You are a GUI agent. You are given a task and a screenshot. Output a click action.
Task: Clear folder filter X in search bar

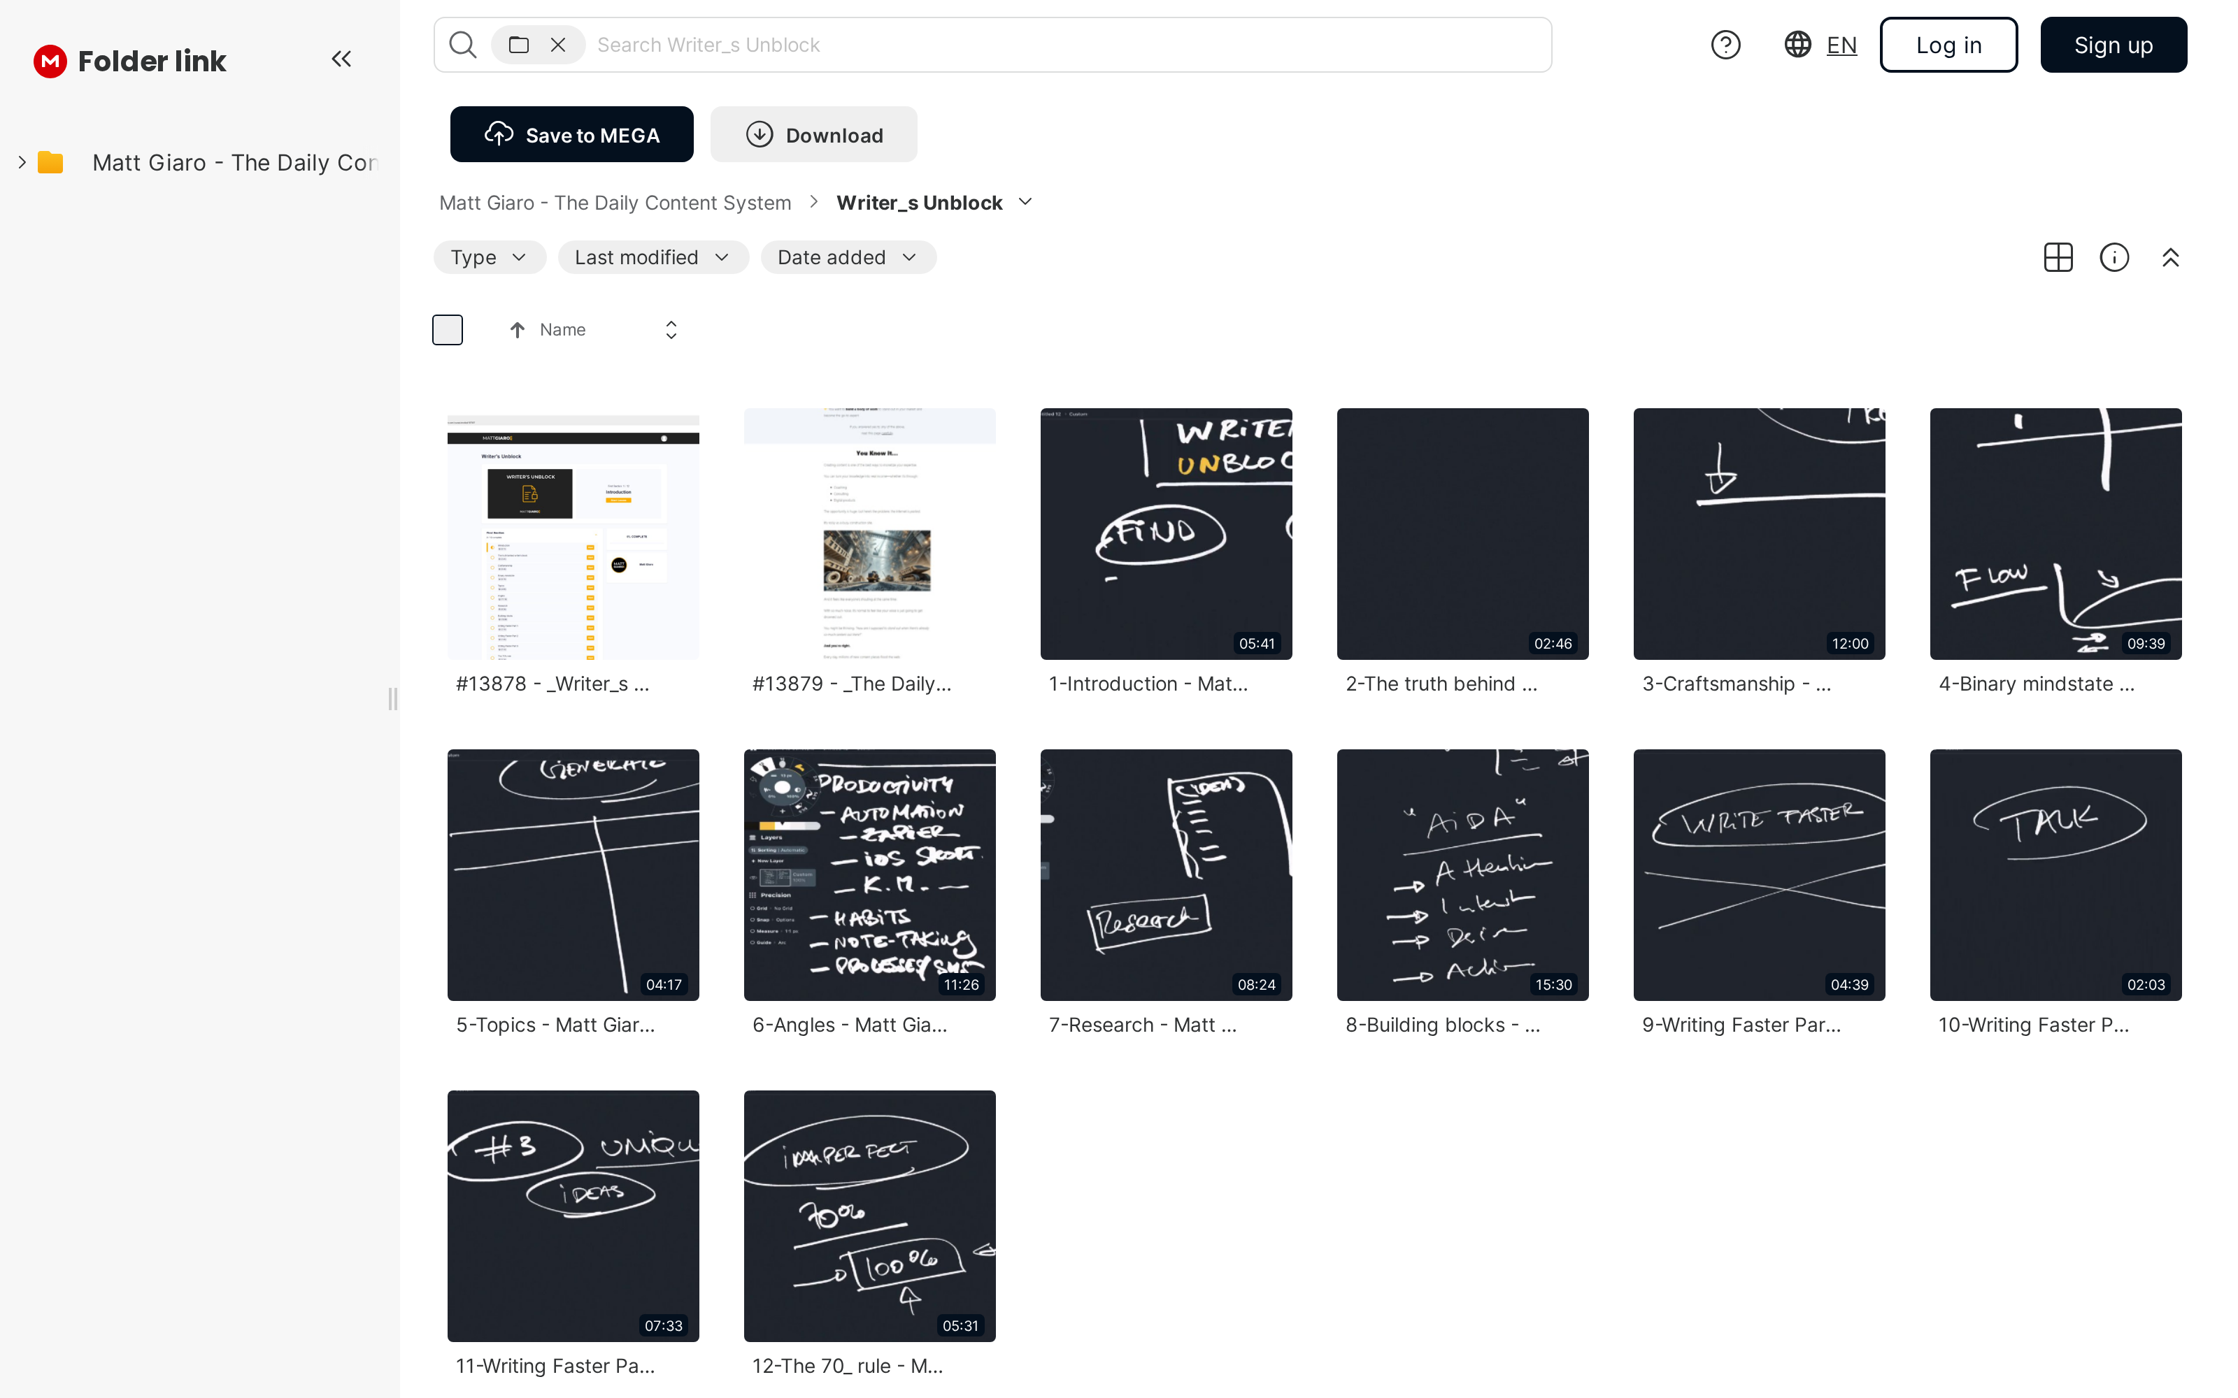click(557, 44)
